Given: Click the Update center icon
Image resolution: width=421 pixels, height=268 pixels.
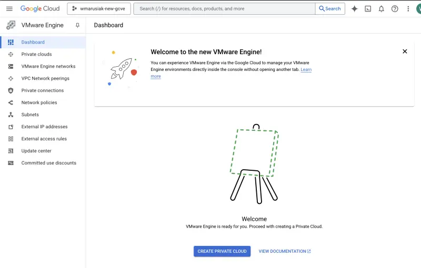Looking at the screenshot, I should [x=11, y=151].
